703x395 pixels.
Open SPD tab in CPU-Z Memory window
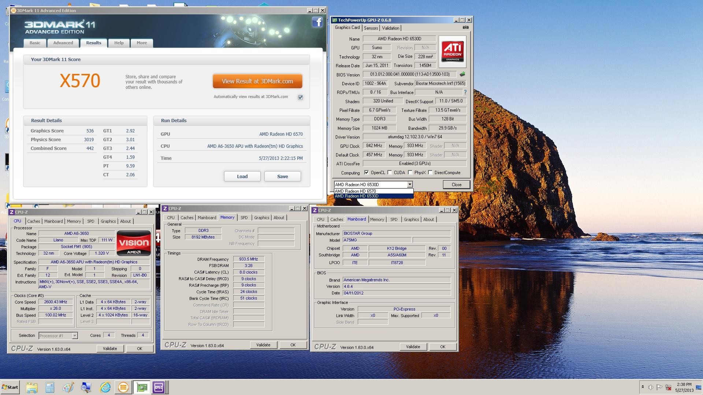(x=244, y=218)
